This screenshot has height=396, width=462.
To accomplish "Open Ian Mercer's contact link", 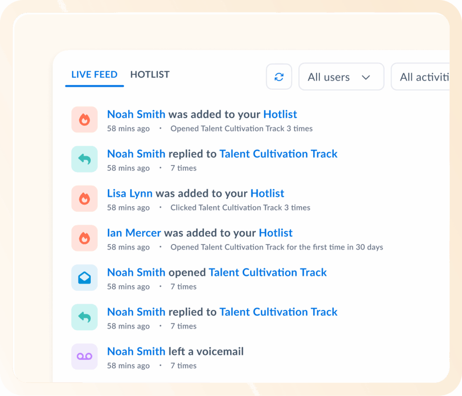I will point(134,233).
